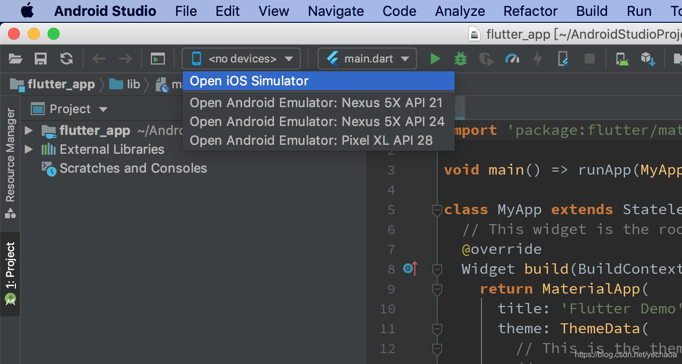Expand the External Libraries node
The width and height of the screenshot is (682, 364).
point(29,149)
